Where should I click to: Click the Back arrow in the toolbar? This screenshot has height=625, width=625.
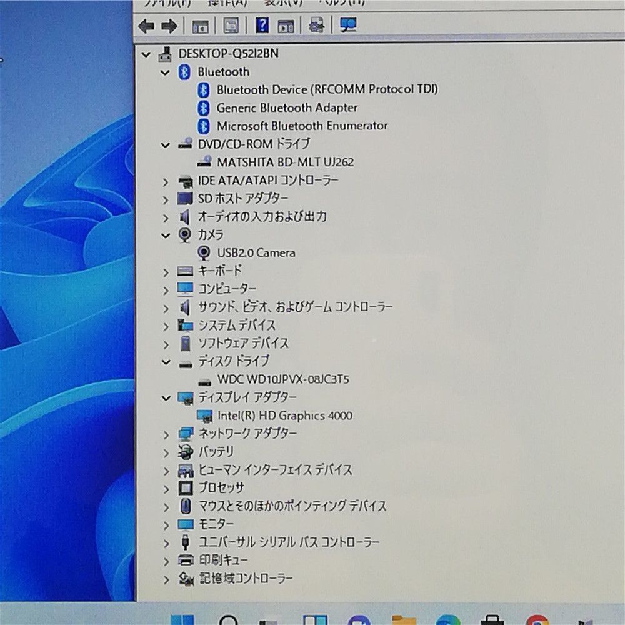pos(146,26)
